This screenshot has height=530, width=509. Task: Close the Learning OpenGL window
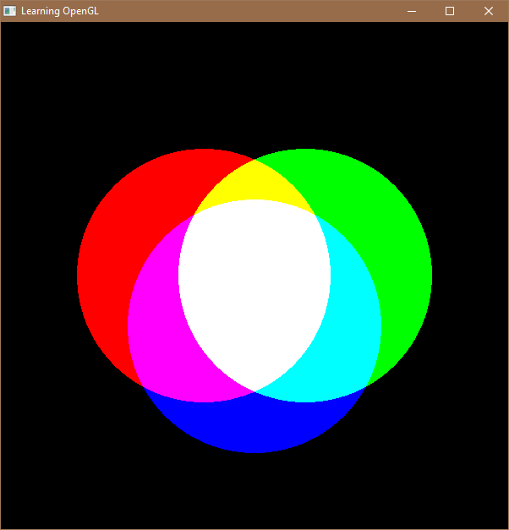[489, 11]
